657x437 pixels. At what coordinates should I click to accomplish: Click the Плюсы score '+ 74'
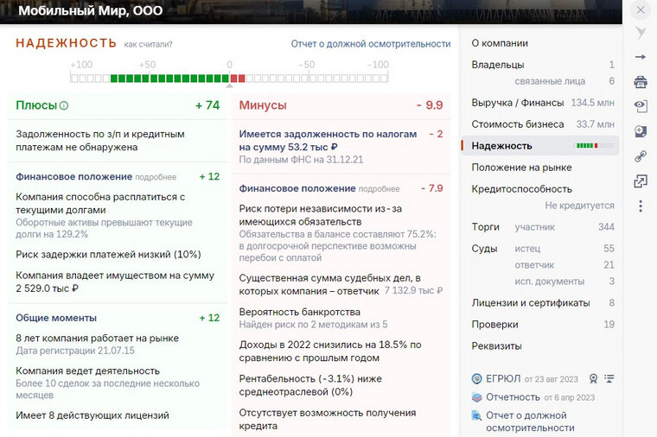tap(207, 105)
